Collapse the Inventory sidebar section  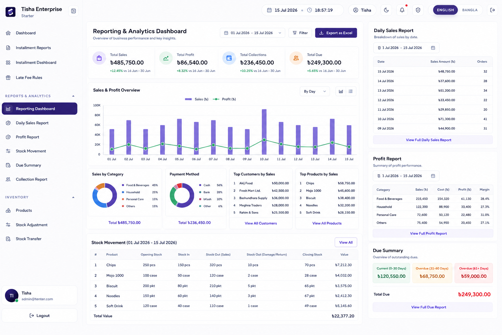(73, 197)
